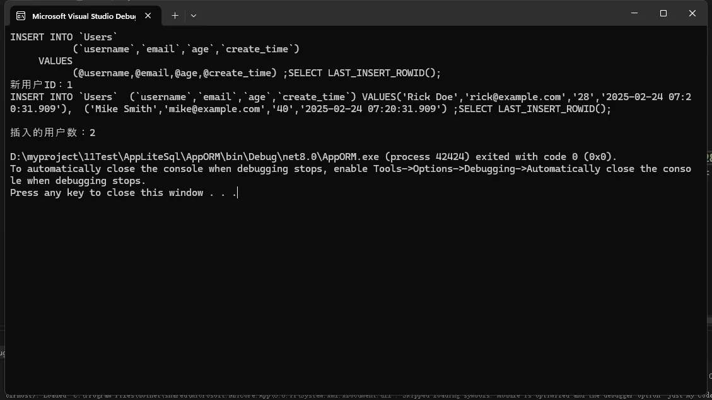Click the first INSERT INTO `Users` line
The height and width of the screenshot is (400, 712).
point(64,37)
